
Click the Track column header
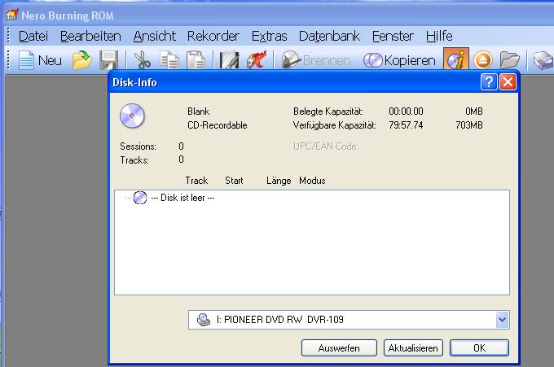(x=196, y=181)
